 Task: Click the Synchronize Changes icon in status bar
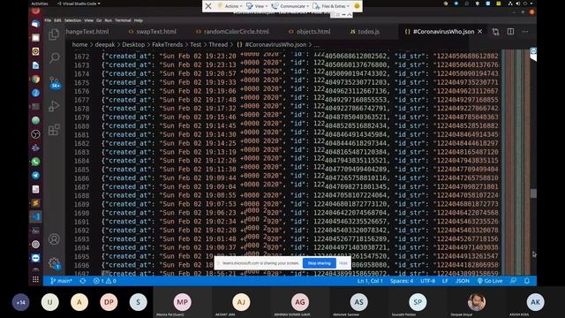[83, 281]
